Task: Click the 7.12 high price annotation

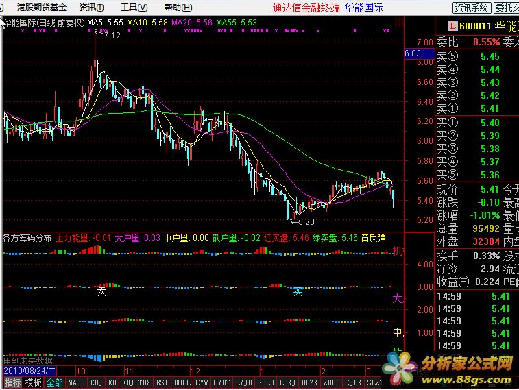Action: (x=112, y=36)
